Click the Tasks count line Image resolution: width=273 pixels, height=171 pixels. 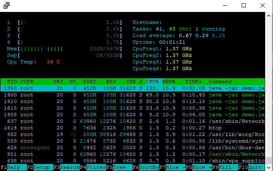coord(179,29)
